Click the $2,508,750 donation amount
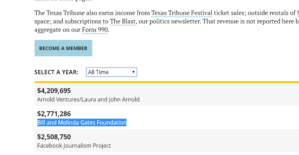Image resolution: width=299 pixels, height=155 pixels. (x=54, y=137)
